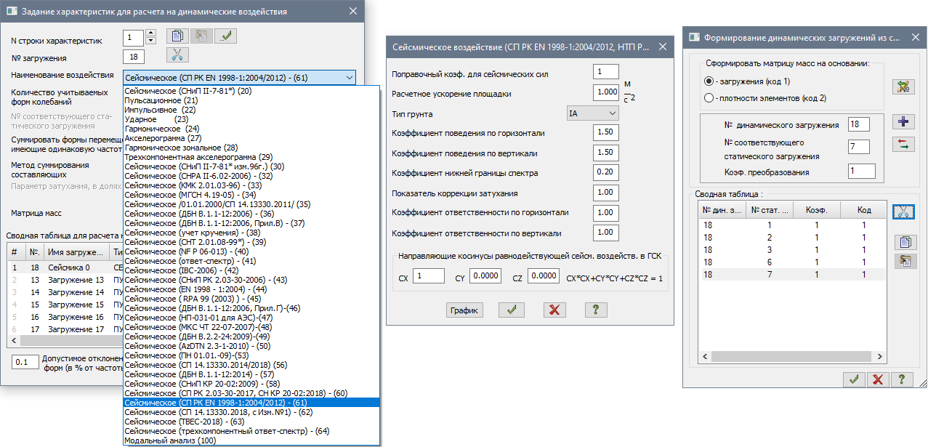Click the copy icon beside row number

[x=177, y=36]
